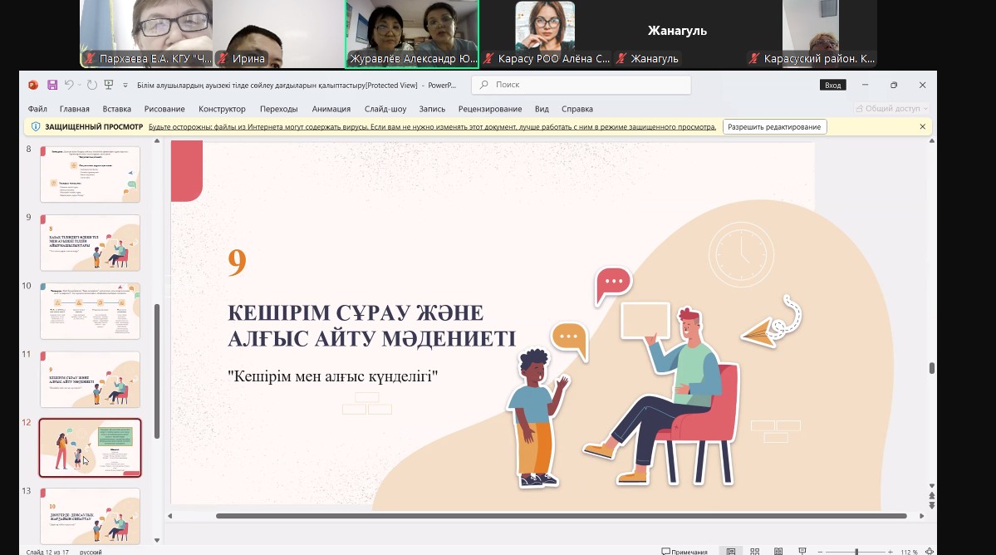
Task: Expand the Customize Quick Access Toolbar dropdown
Action: [125, 85]
